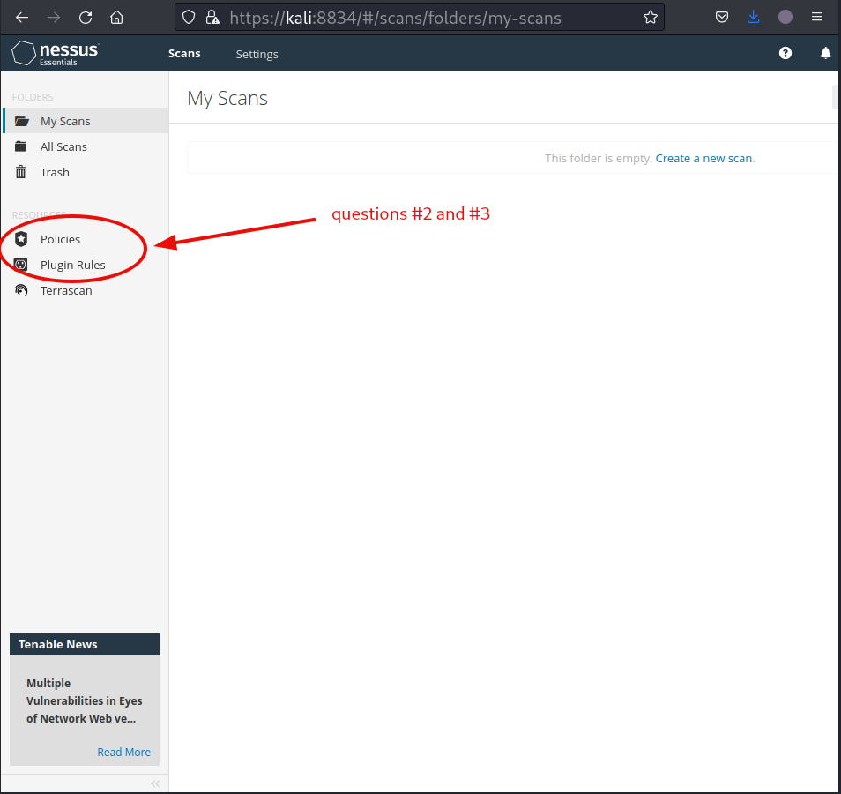
Task: Follow the Create a new scan link
Action: [703, 159]
